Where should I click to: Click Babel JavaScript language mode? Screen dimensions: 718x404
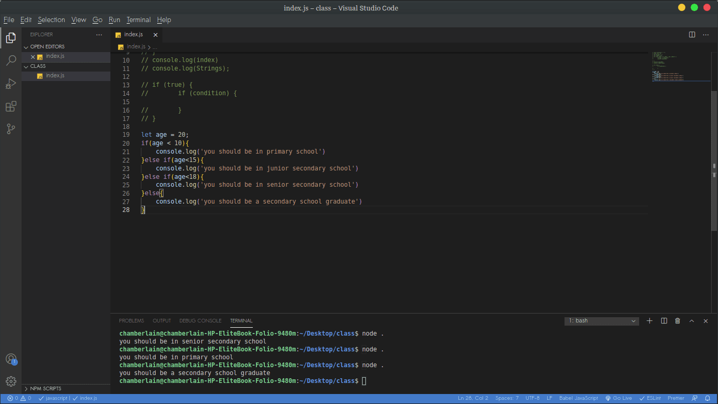[x=578, y=398]
